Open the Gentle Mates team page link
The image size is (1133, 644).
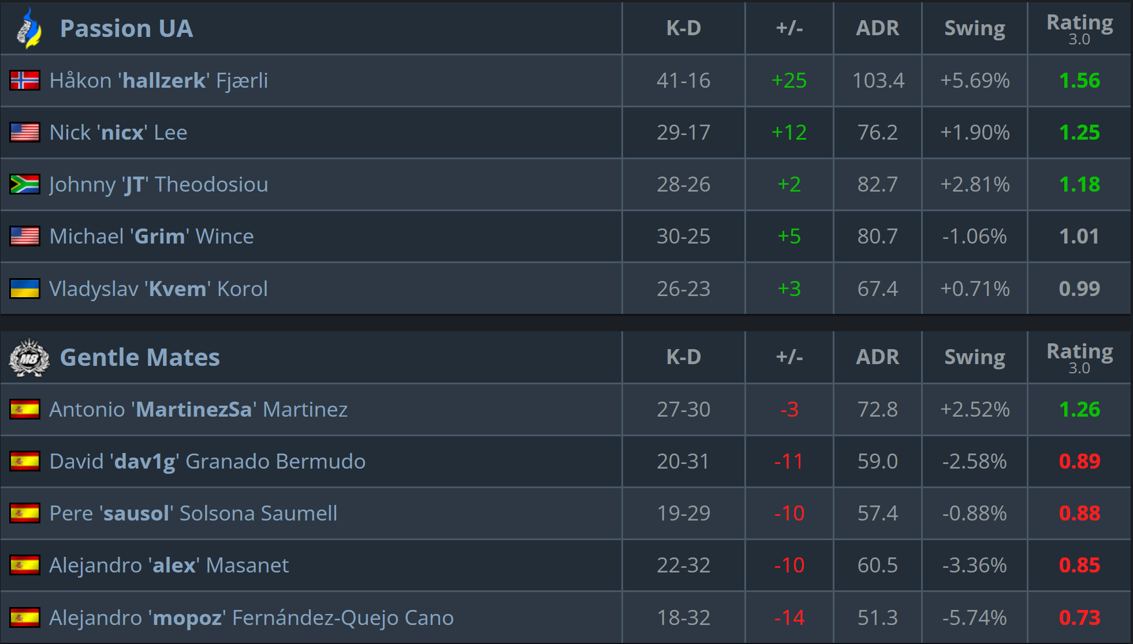tap(140, 358)
